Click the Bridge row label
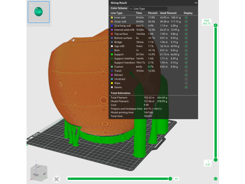The height and width of the screenshot is (184, 245). tap(118, 42)
